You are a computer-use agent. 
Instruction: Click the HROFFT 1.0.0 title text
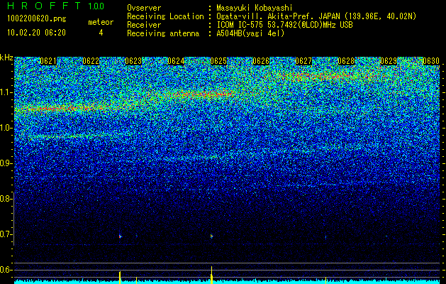point(55,6)
